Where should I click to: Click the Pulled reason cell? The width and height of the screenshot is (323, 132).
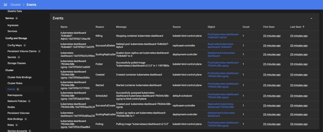(99, 64)
